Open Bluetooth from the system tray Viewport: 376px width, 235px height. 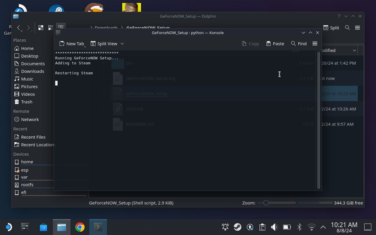(x=299, y=227)
